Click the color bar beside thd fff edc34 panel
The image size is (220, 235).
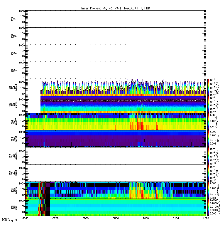tap(208, 87)
